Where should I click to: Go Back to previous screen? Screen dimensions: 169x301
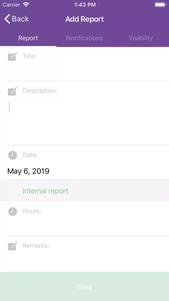(17, 19)
